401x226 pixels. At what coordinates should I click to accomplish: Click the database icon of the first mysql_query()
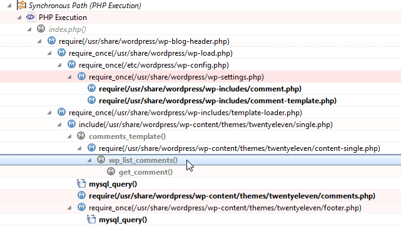coord(81,183)
